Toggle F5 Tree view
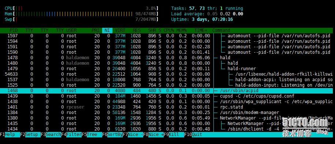 click(92, 134)
